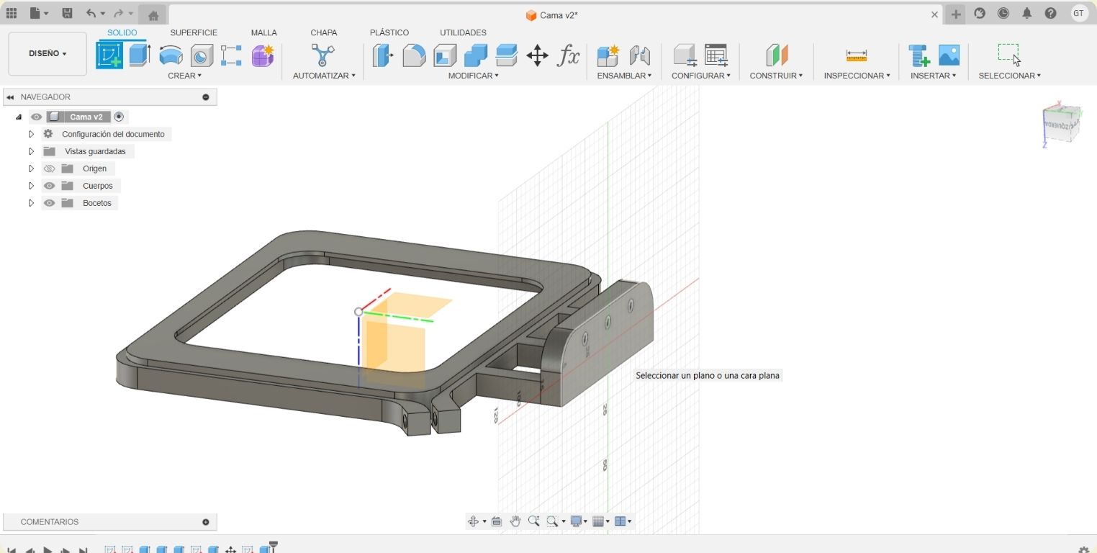
Task: Open the MODIFICAR dropdown menu
Action: coord(474,76)
